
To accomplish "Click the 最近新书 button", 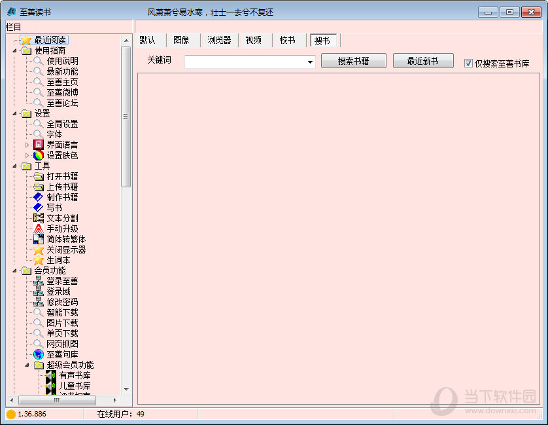I will click(x=423, y=61).
